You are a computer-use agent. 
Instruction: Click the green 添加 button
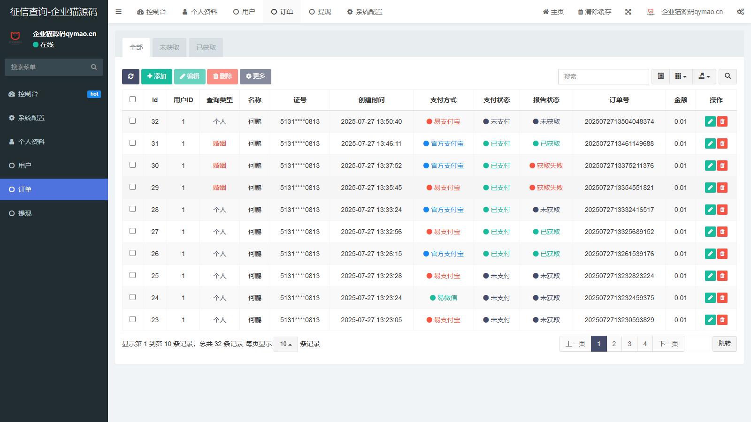(x=156, y=76)
